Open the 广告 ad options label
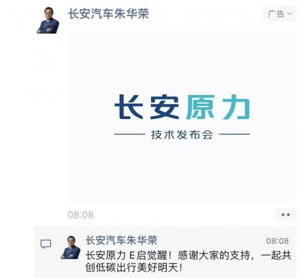The width and height of the screenshot is (301, 278). [x=276, y=14]
